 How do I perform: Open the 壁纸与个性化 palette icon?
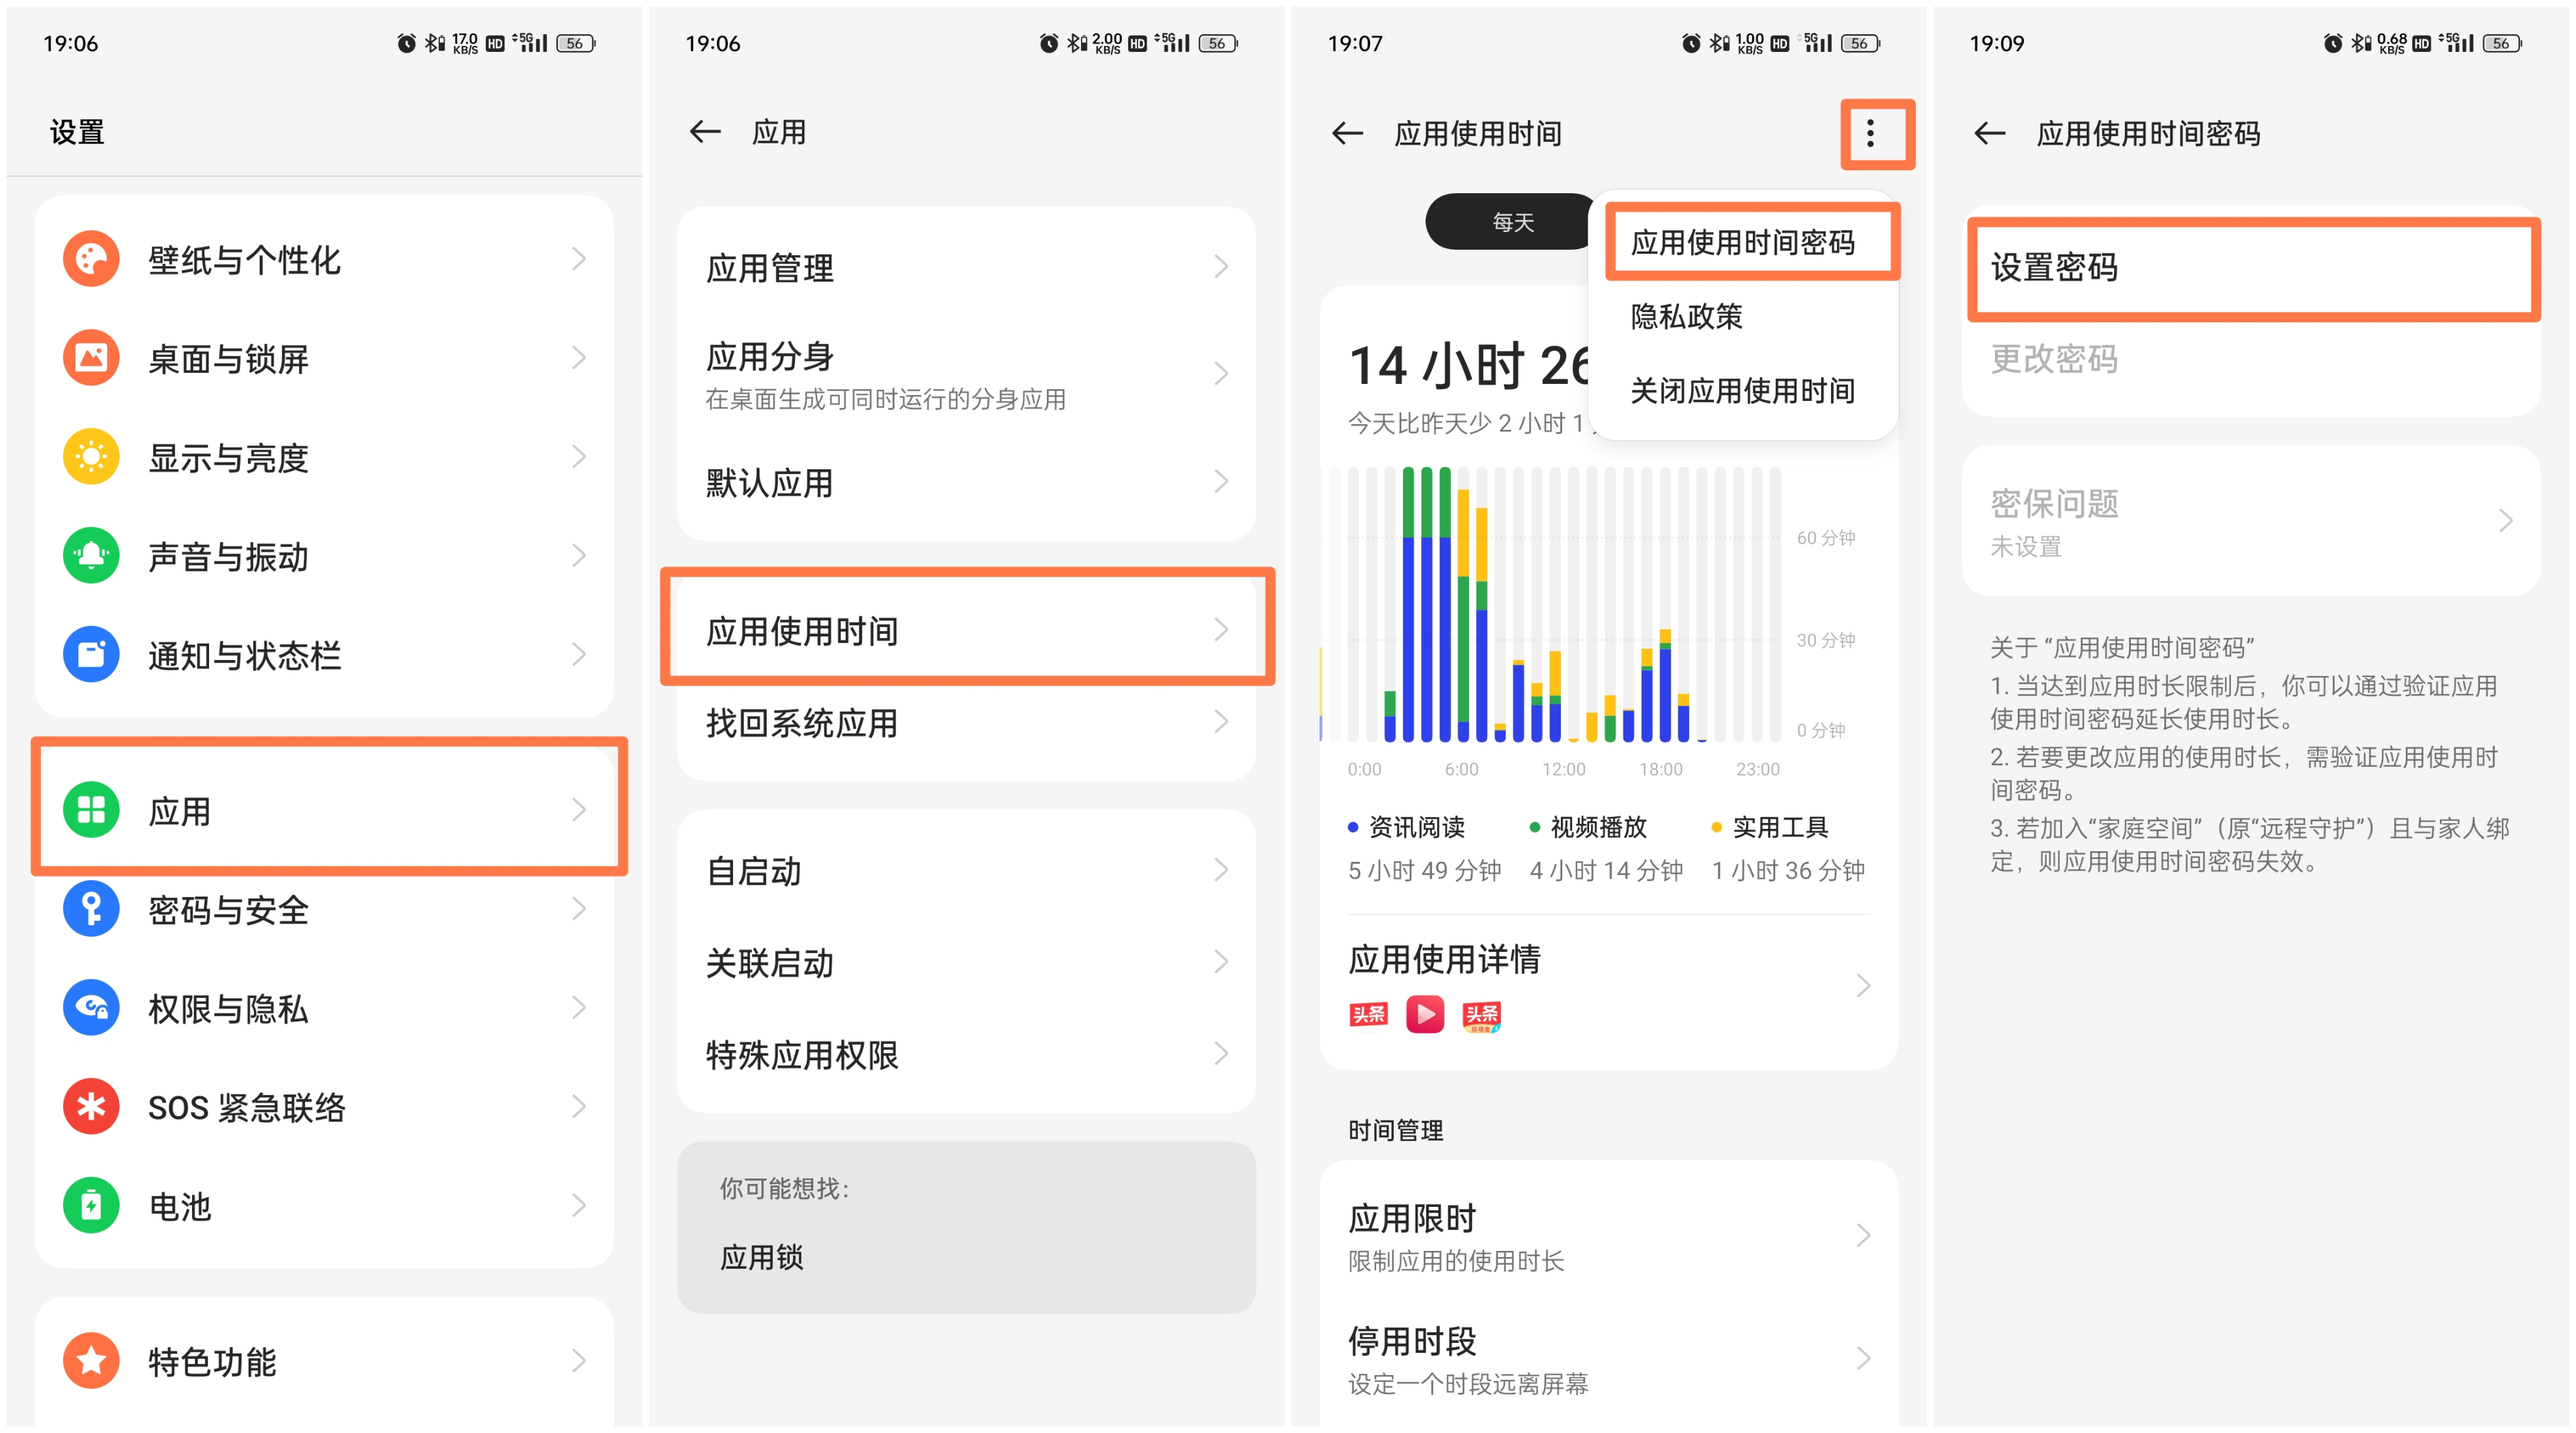click(91, 259)
